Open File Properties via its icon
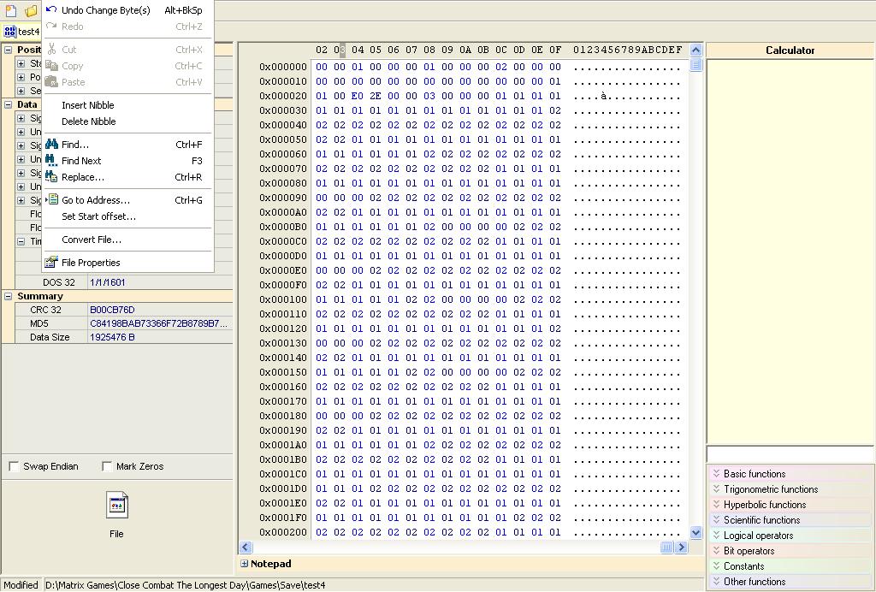 pos(51,262)
